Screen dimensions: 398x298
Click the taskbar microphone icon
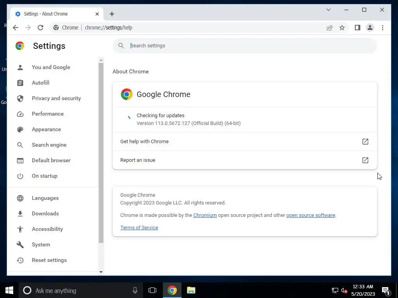click(x=135, y=290)
